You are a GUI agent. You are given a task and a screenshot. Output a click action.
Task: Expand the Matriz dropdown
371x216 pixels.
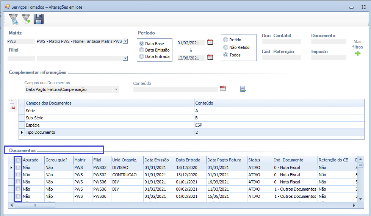tap(125, 41)
